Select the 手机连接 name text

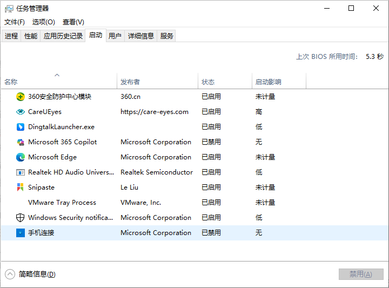(41, 233)
